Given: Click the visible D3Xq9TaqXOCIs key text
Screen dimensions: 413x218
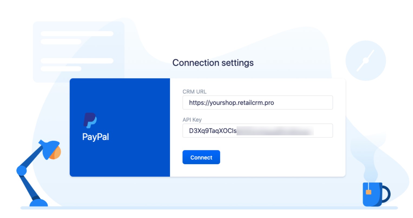Looking at the screenshot, I should pyautogui.click(x=213, y=131).
